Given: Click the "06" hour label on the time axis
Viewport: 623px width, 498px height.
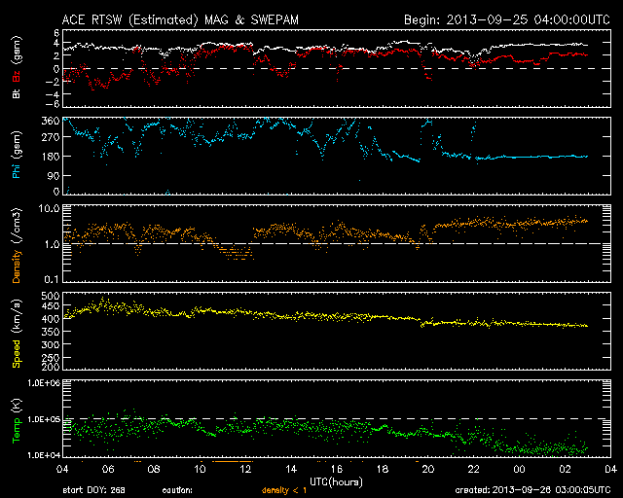Looking at the screenshot, I should pyautogui.click(x=108, y=470).
